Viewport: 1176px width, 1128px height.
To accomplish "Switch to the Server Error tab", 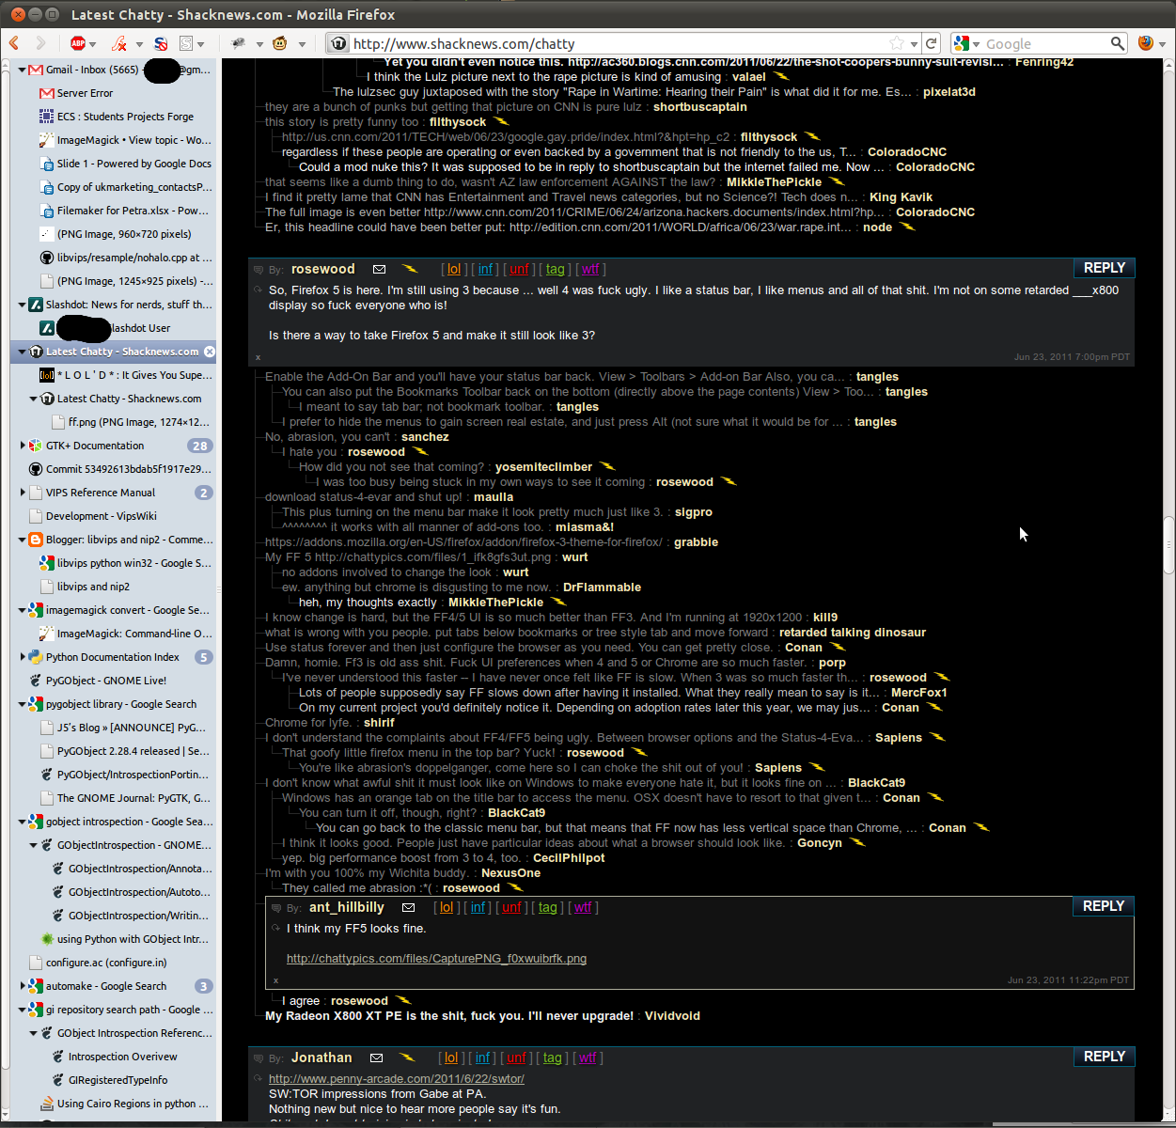I will pyautogui.click(x=123, y=93).
